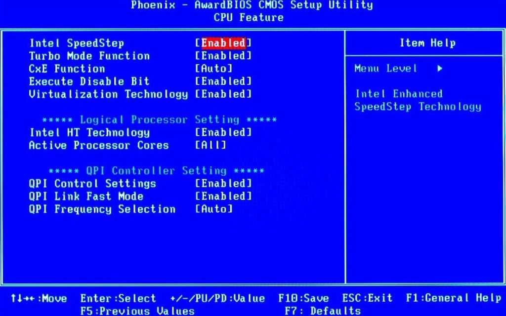Select the Intel SpeedStep Enabled value
Image resolution: width=506 pixels, height=316 pixels.
pyautogui.click(x=223, y=43)
